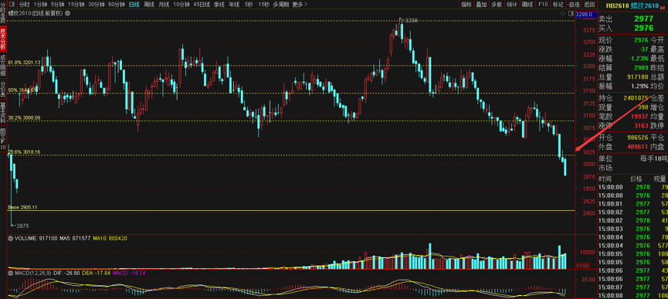Click the diamond icon above the price axis

[563, 14]
